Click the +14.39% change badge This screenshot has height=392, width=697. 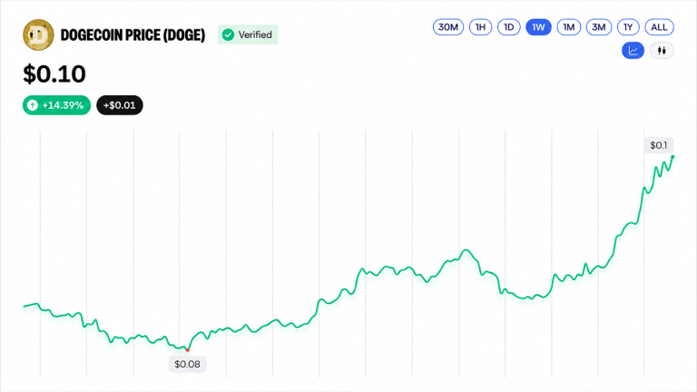pos(56,105)
